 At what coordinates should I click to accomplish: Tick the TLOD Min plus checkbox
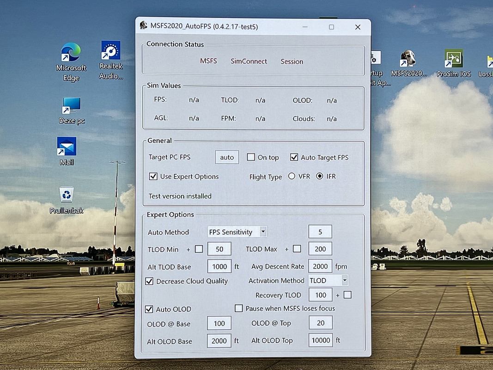(199, 249)
